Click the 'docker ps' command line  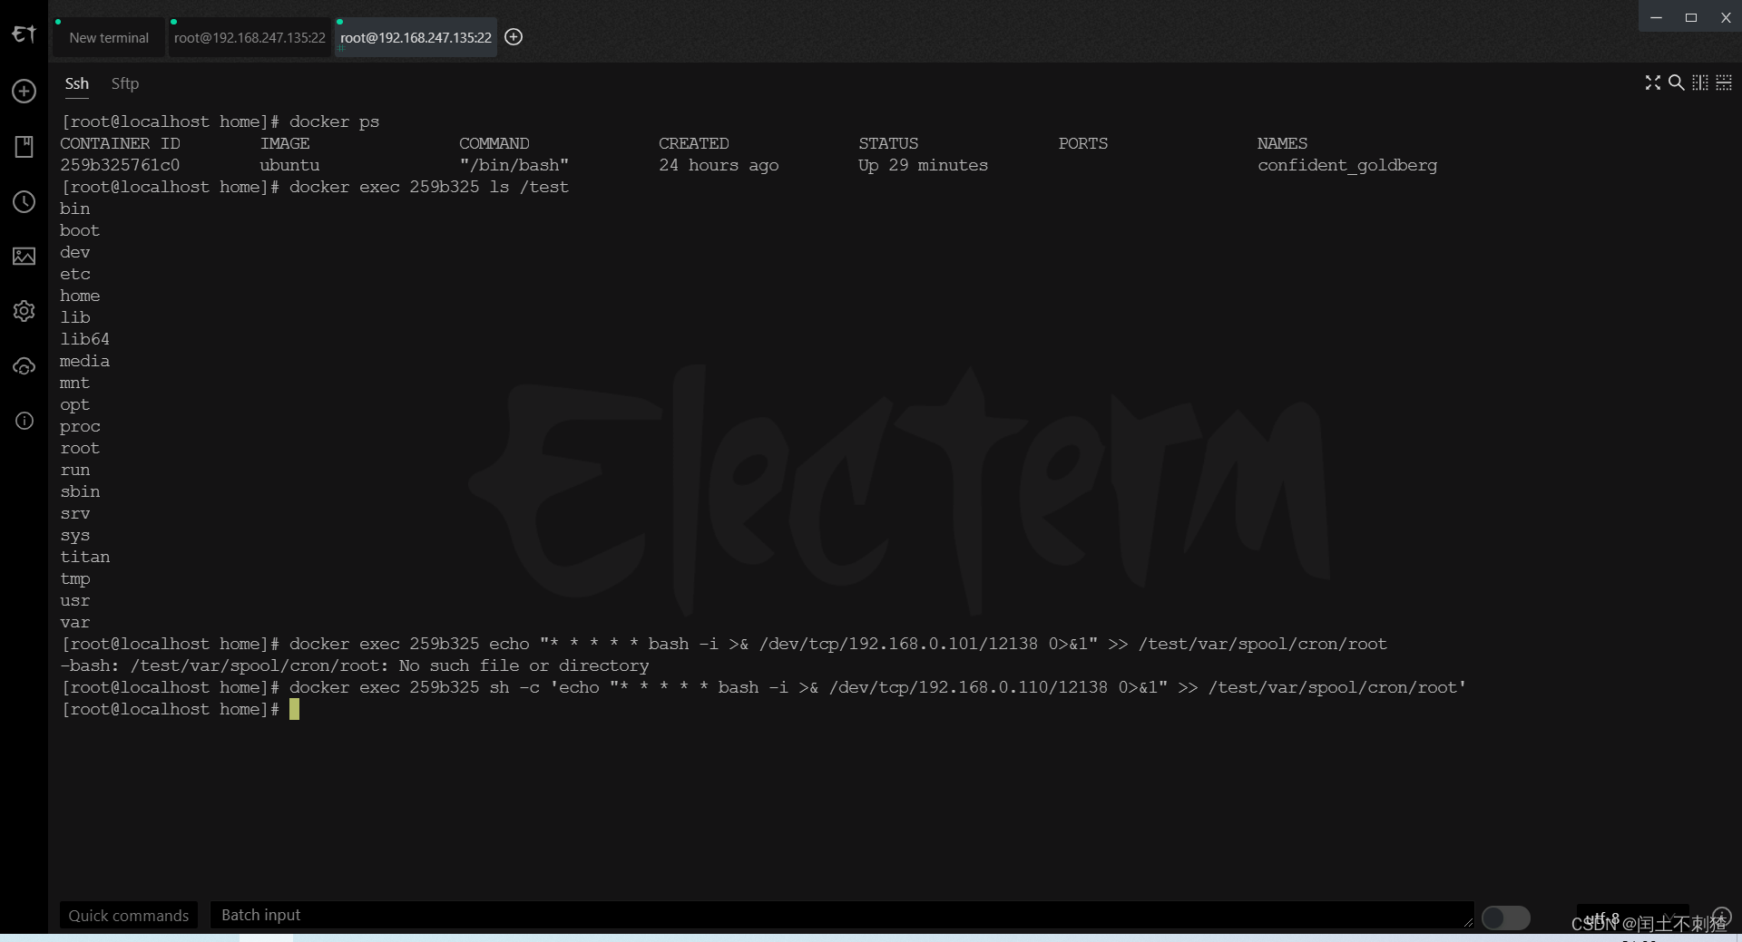(x=220, y=121)
